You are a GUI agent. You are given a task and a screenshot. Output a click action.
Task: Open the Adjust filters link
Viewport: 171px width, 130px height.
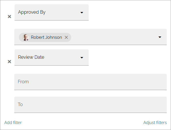(x=155, y=123)
